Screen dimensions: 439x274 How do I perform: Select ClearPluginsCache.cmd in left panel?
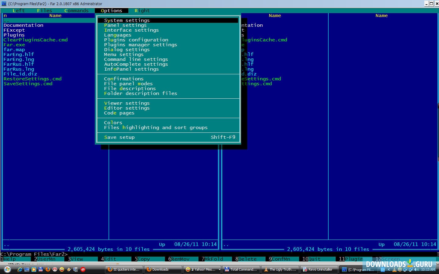36,40
